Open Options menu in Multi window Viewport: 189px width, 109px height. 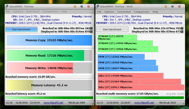pyautogui.click(x=109, y=12)
